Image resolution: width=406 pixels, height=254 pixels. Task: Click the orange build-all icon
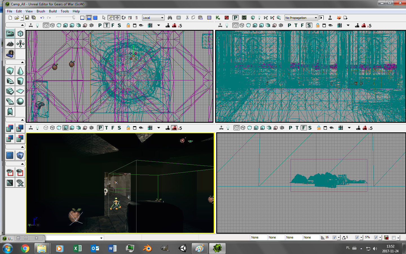(339, 17)
